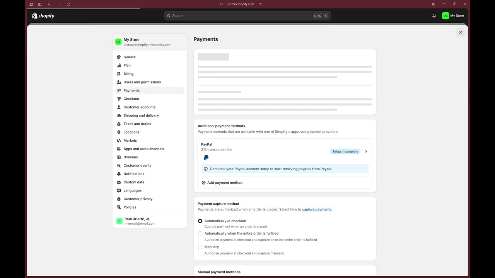Open the capture payments link
Viewport: 495px width, 278px height.
(x=316, y=209)
